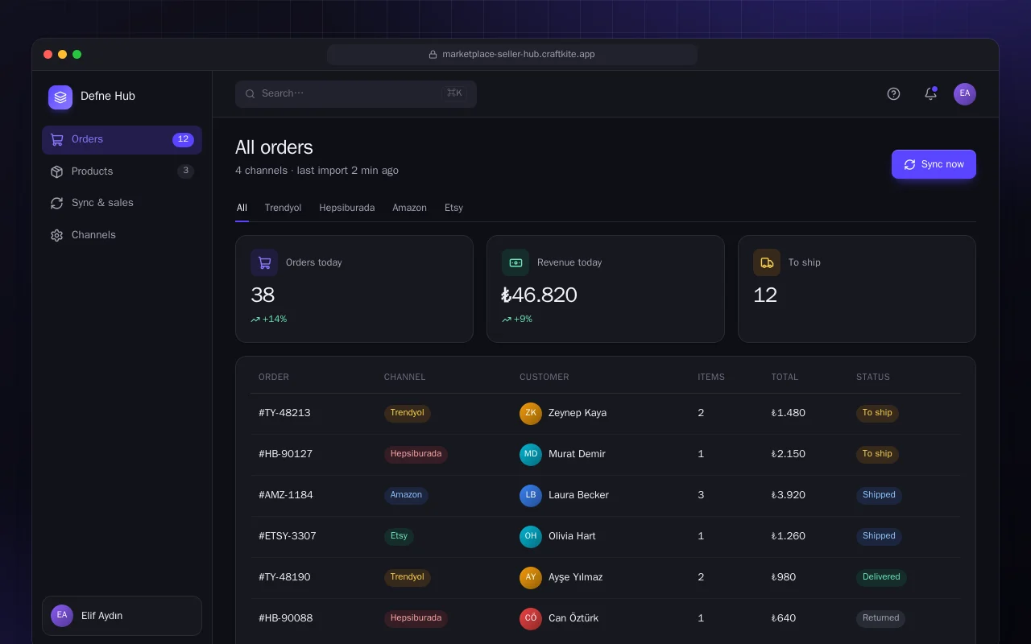Go to Products in the sidebar

pos(122,171)
